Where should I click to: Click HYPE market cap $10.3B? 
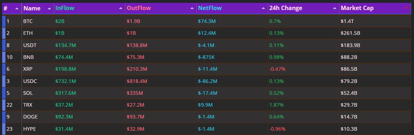click(349, 129)
